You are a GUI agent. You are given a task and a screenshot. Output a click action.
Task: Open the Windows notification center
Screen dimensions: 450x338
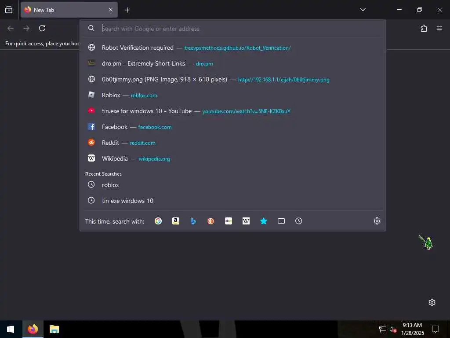pyautogui.click(x=435, y=329)
